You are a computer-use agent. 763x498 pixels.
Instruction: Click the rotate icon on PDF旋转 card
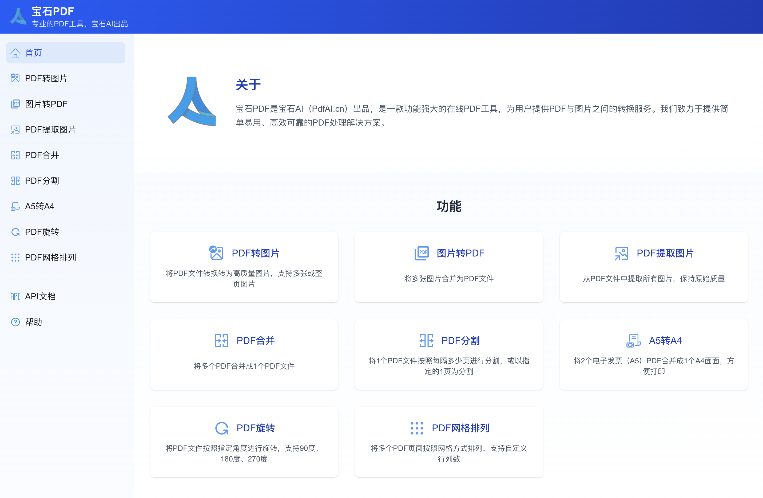221,428
